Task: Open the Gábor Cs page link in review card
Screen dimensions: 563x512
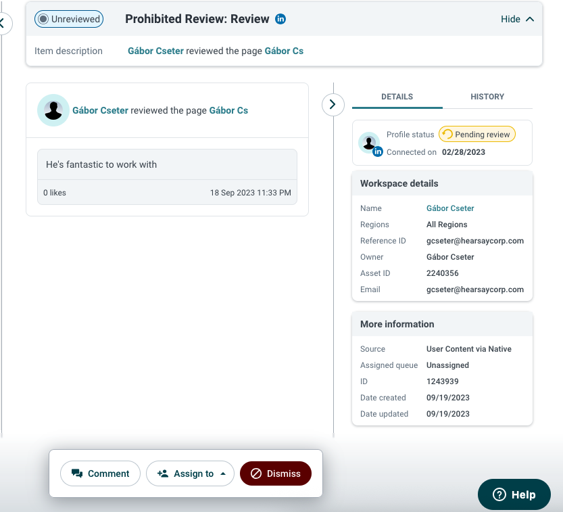Action: pos(228,110)
